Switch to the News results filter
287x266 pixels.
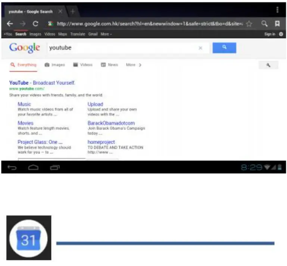pos(109,65)
